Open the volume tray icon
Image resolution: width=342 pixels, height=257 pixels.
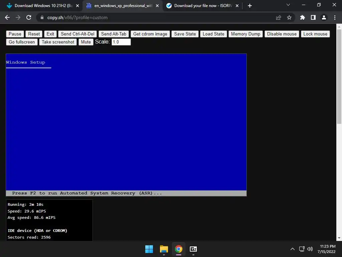click(310, 249)
